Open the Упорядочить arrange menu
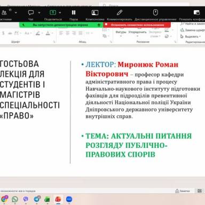This screenshot has height=205, width=205. [137, 33]
